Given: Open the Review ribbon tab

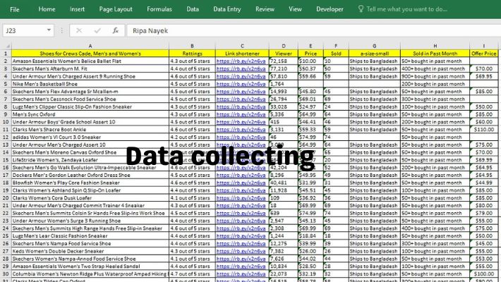Looking at the screenshot, I should click(x=265, y=9).
